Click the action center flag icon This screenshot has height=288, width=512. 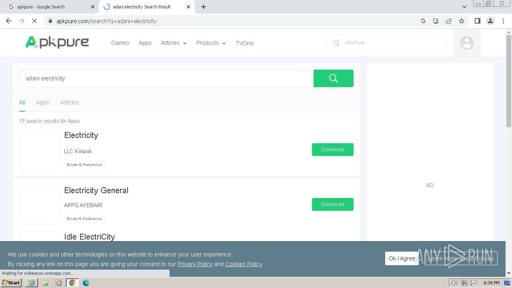pyautogui.click(x=474, y=283)
